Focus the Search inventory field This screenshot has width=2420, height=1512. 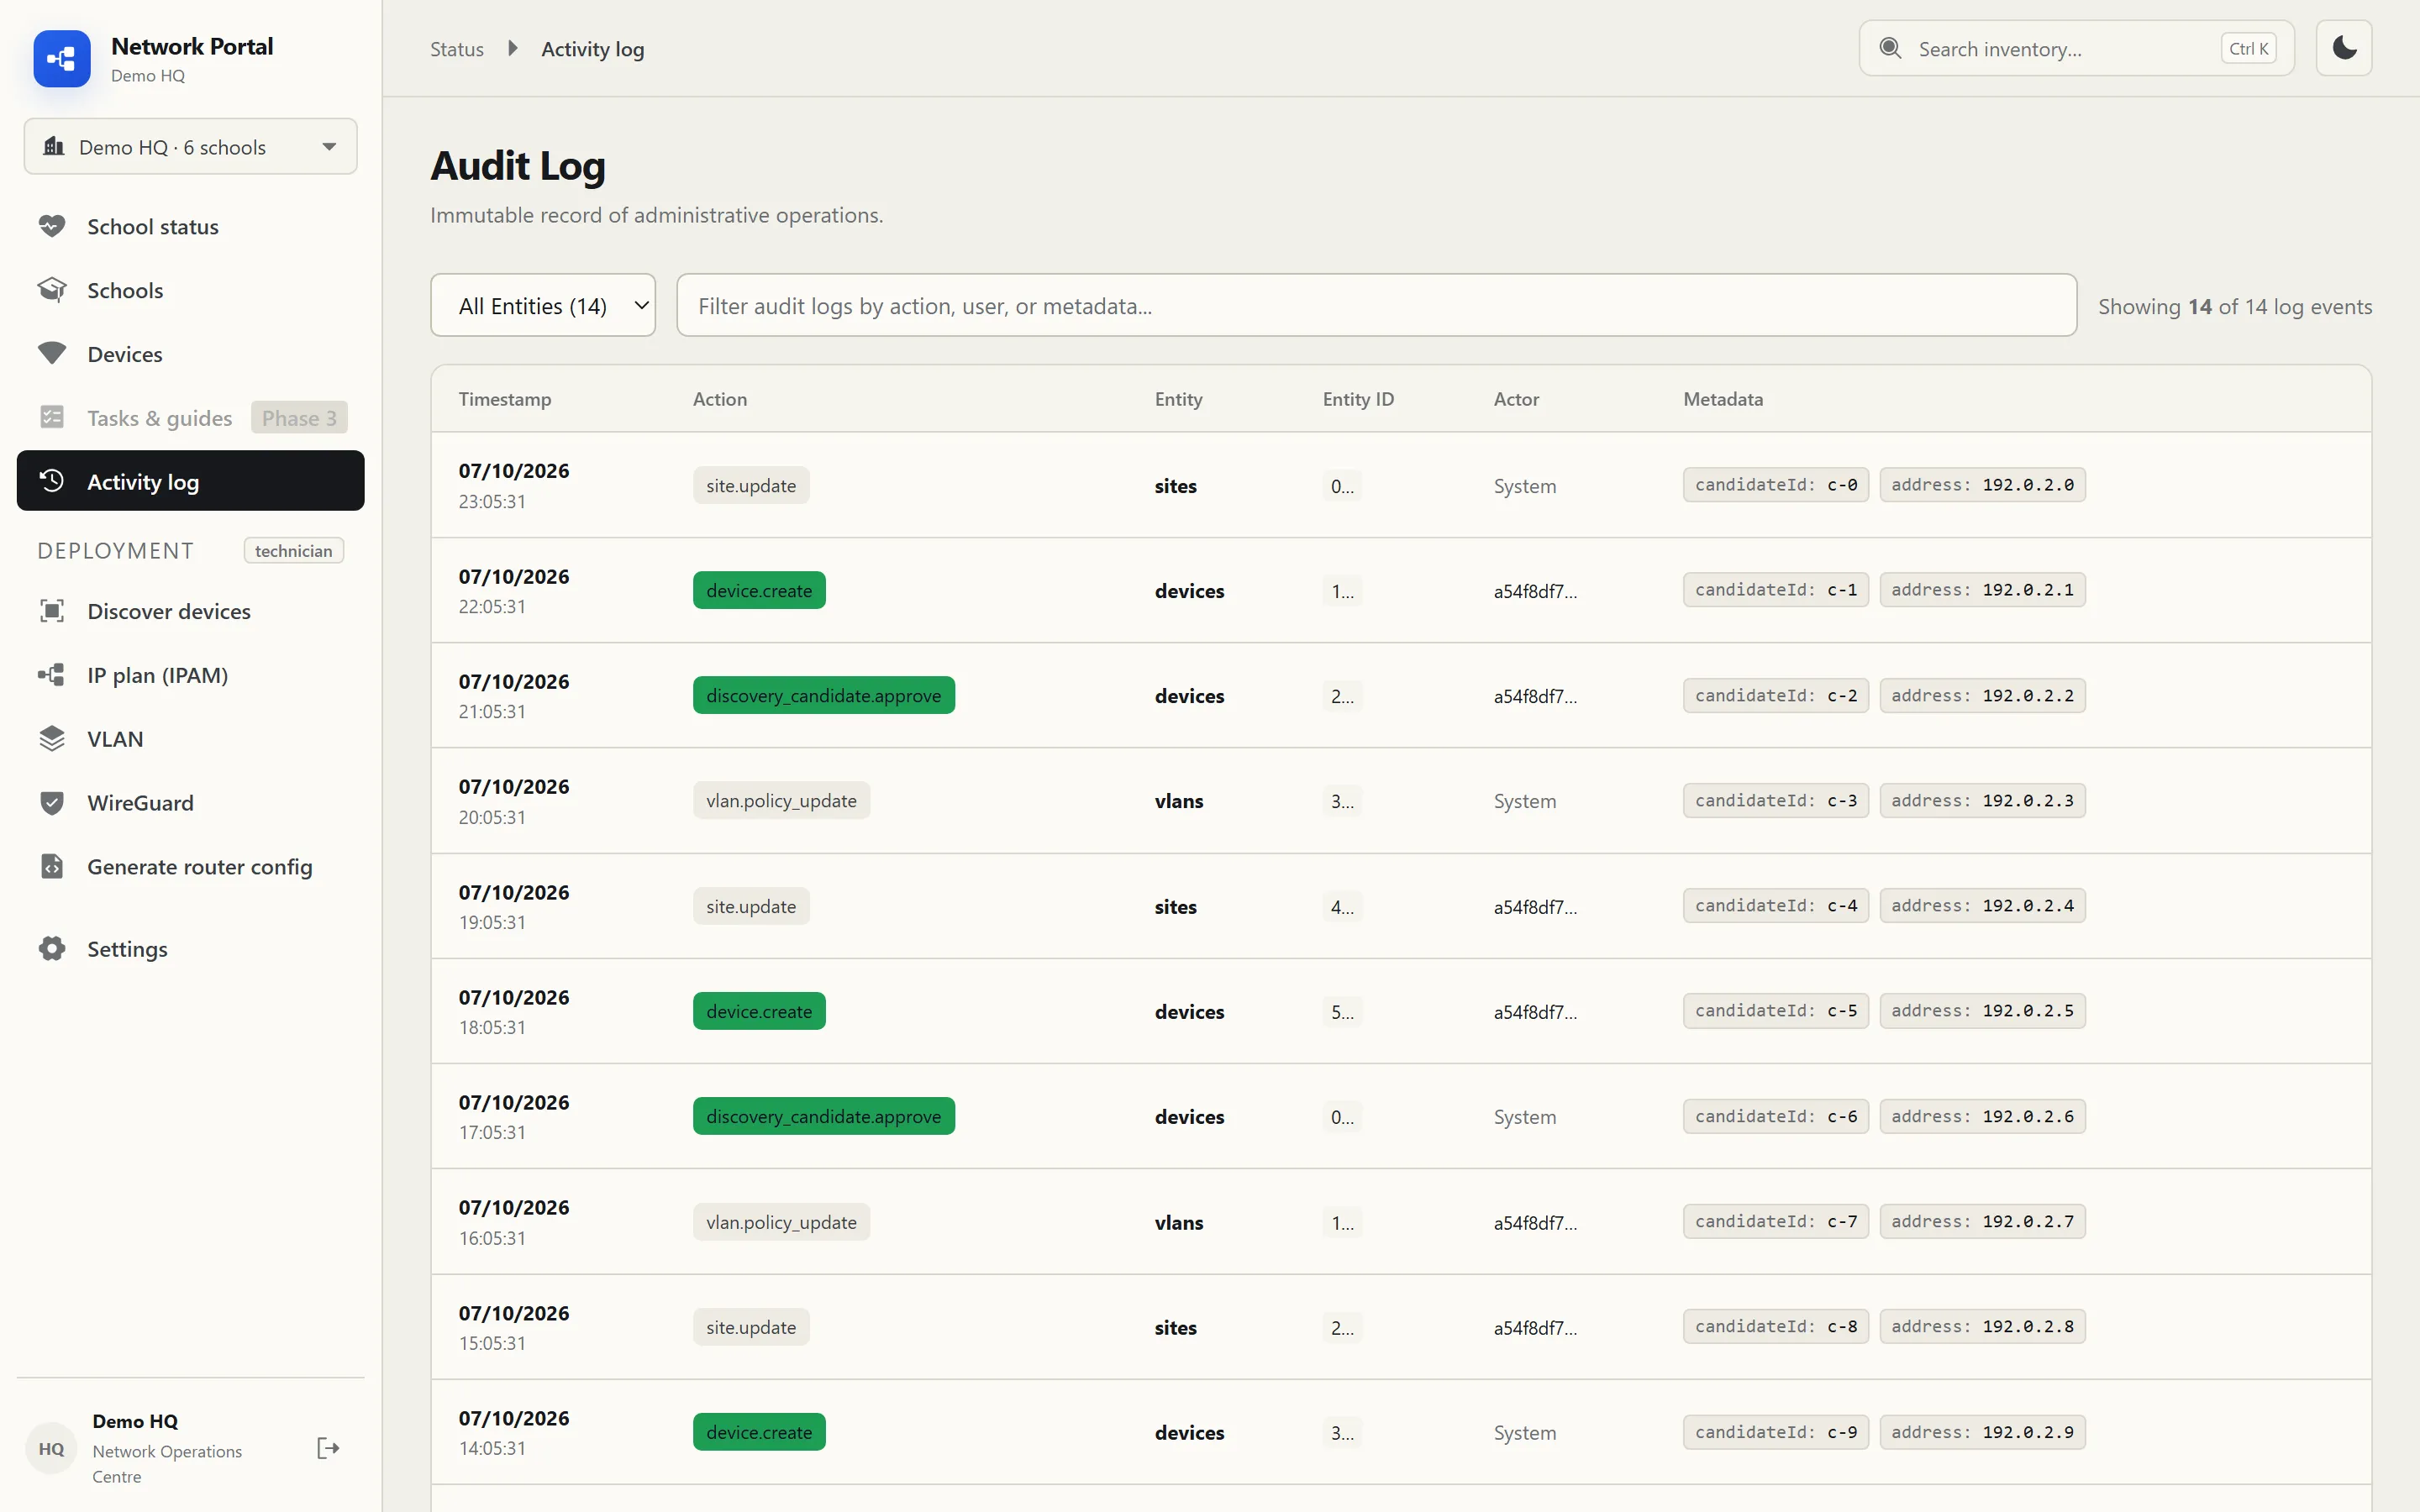[2076, 48]
